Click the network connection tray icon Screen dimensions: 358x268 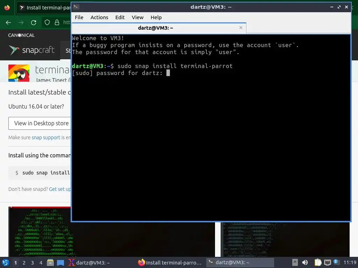[327, 262]
